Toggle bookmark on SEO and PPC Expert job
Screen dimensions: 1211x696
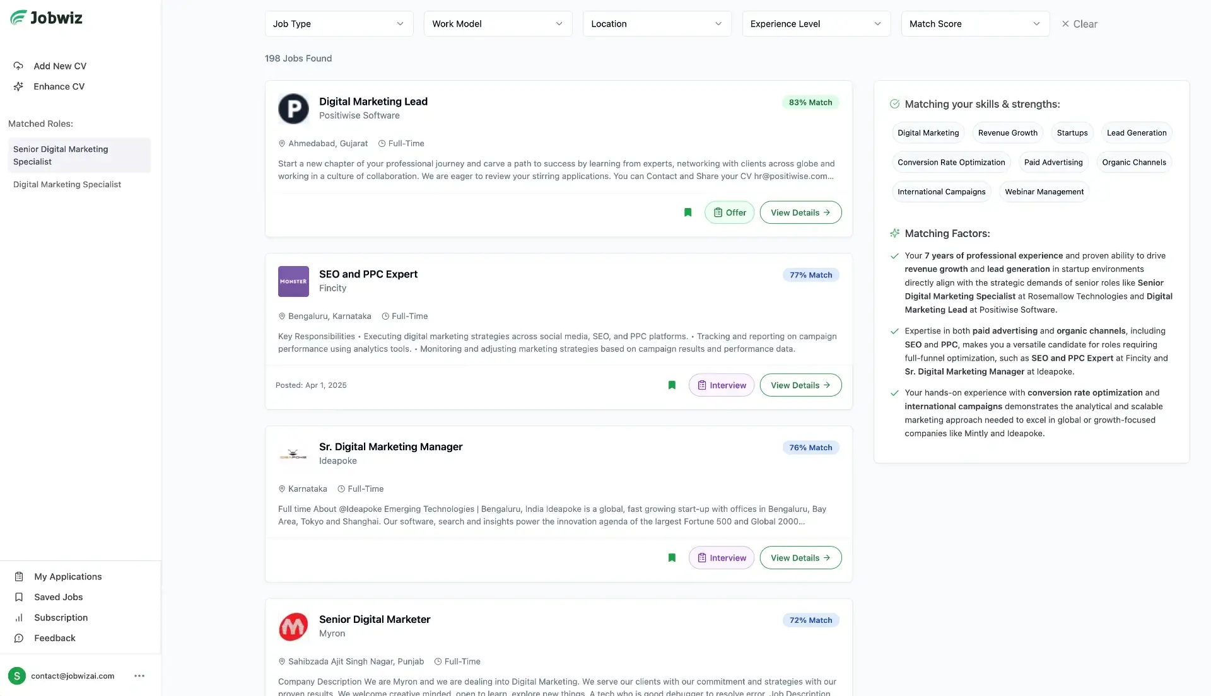tap(672, 385)
